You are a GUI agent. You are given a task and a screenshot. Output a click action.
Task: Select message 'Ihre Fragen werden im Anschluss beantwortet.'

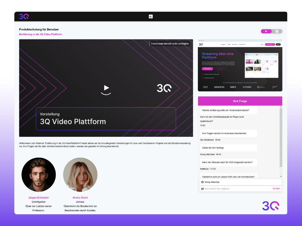pos(229,133)
